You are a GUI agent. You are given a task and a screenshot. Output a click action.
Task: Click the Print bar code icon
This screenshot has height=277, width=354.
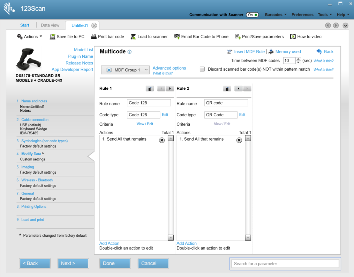(94, 37)
